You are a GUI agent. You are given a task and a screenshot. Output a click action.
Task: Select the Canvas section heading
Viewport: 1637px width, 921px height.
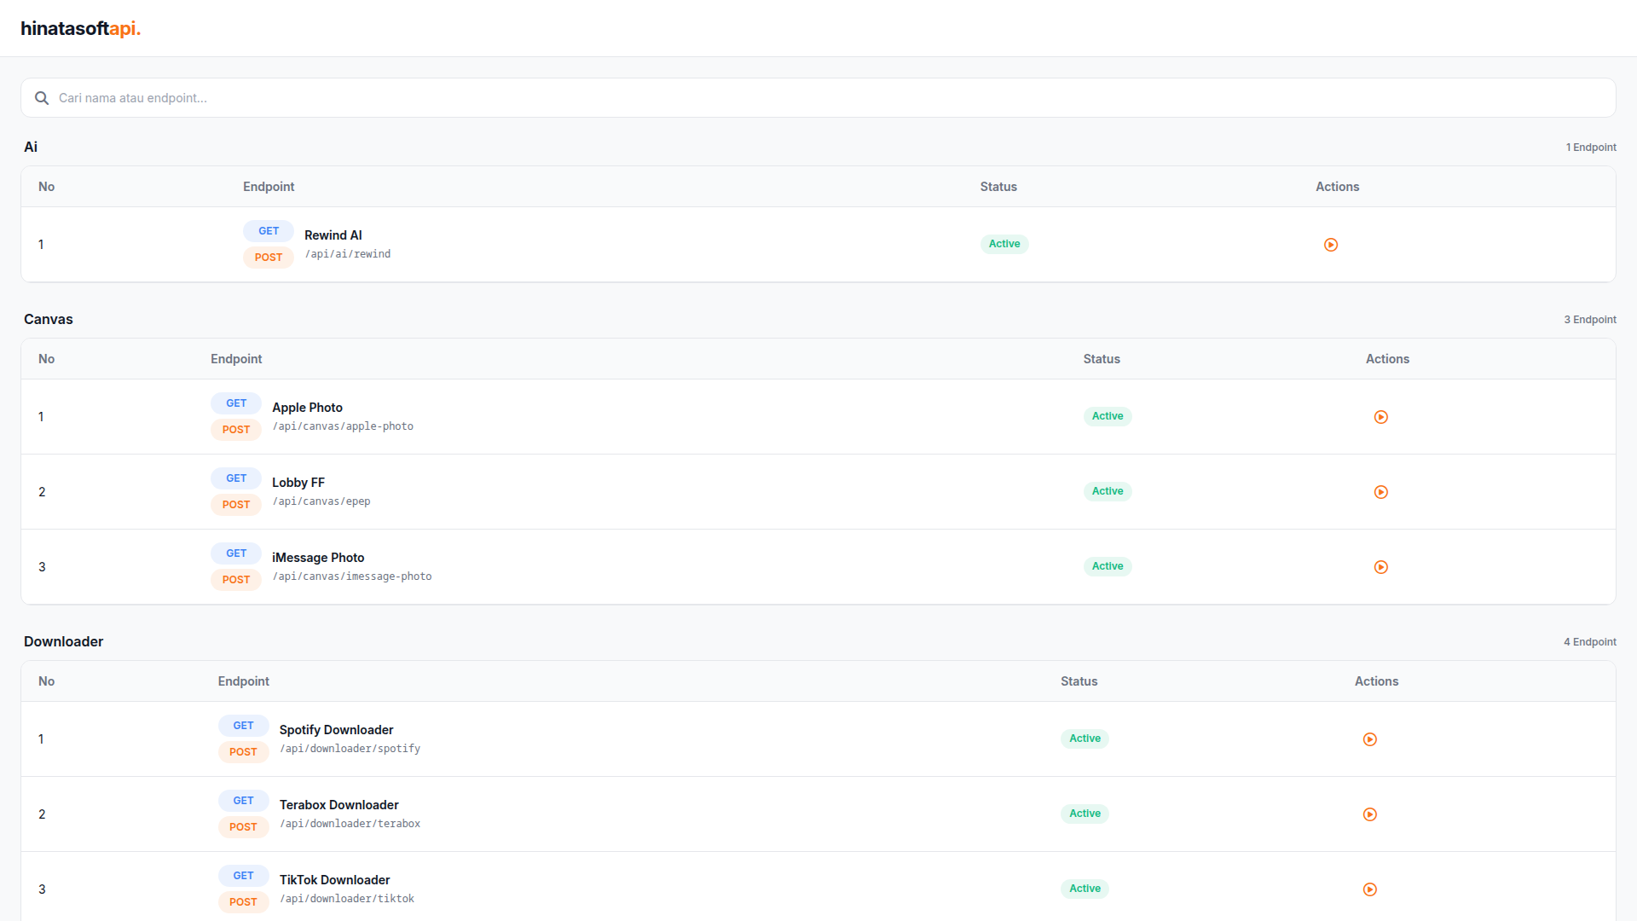(49, 319)
